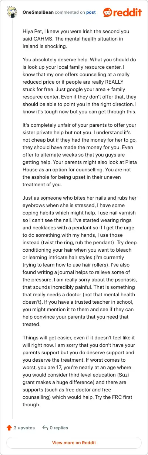The image size is (148, 455).
Task: Click the Reddit Snoo logo icon
Action: (x=108, y=13)
